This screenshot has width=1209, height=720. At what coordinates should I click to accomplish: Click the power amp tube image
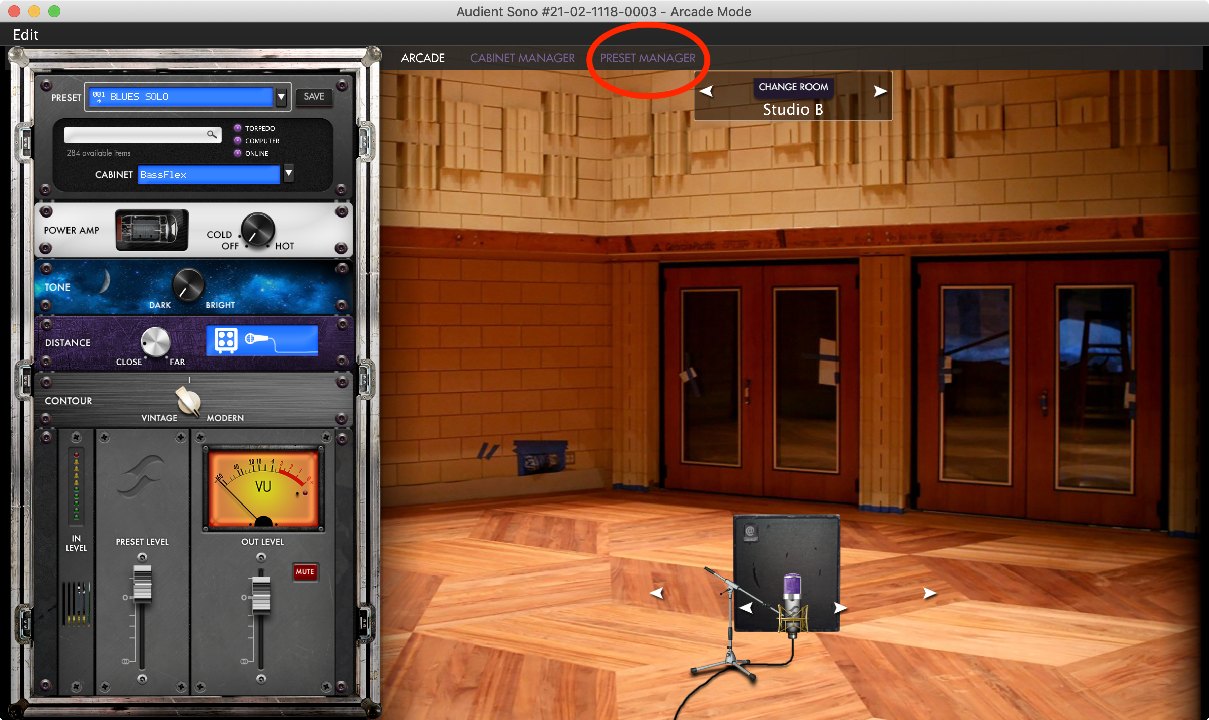click(x=152, y=230)
